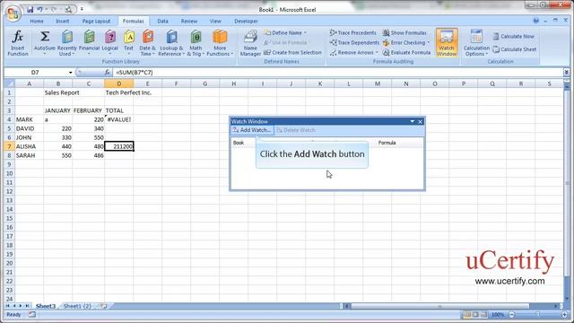The image size is (574, 323).
Task: Click Trace Precedents
Action: coord(352,32)
